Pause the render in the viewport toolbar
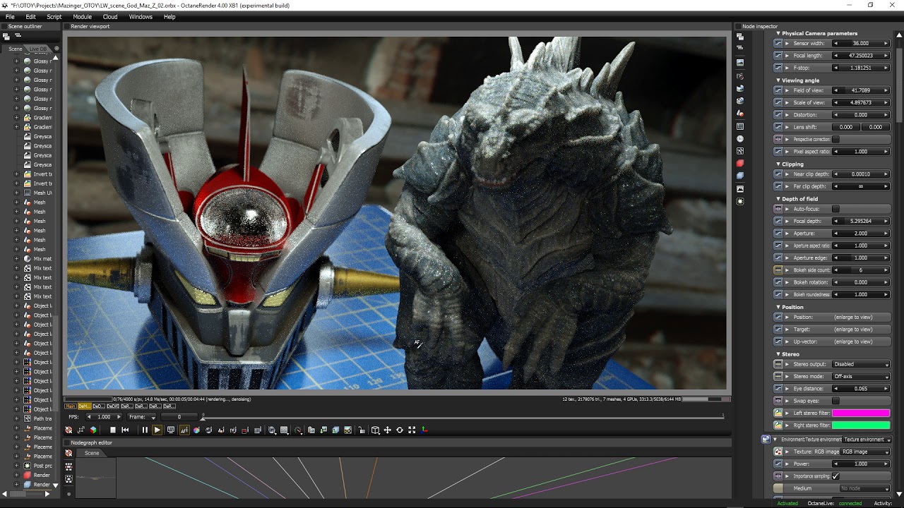The image size is (904, 508). point(145,430)
